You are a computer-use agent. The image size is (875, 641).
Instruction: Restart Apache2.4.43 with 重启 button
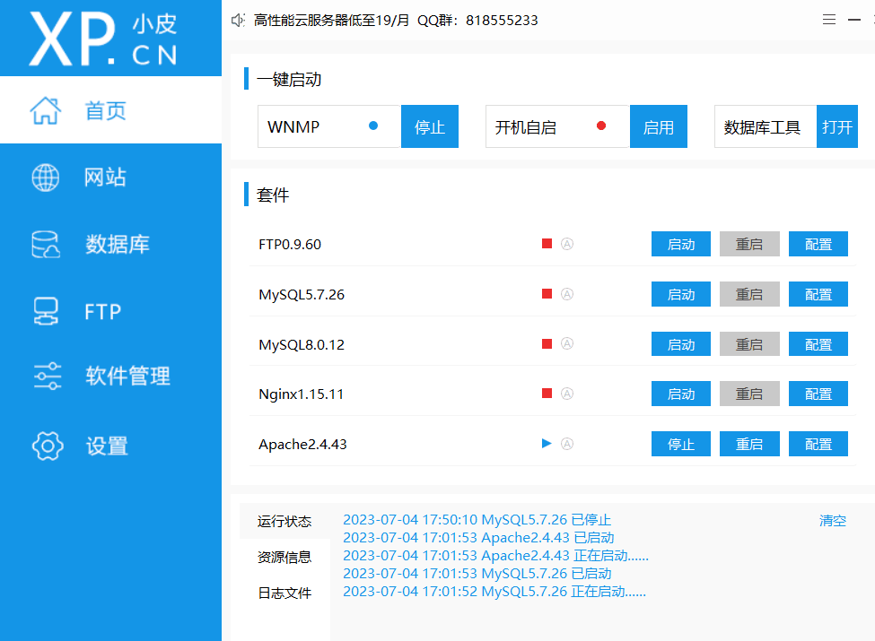(749, 445)
